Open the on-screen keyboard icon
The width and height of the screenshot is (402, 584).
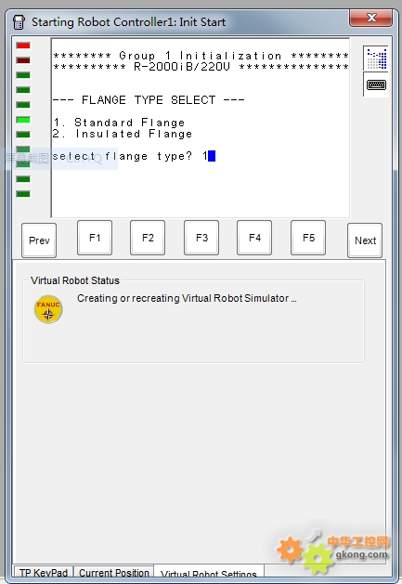click(376, 84)
